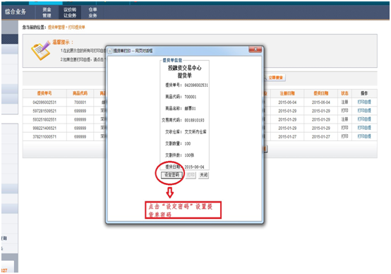
Task: Click the 注册日期 column header
Action: pyautogui.click(x=287, y=93)
